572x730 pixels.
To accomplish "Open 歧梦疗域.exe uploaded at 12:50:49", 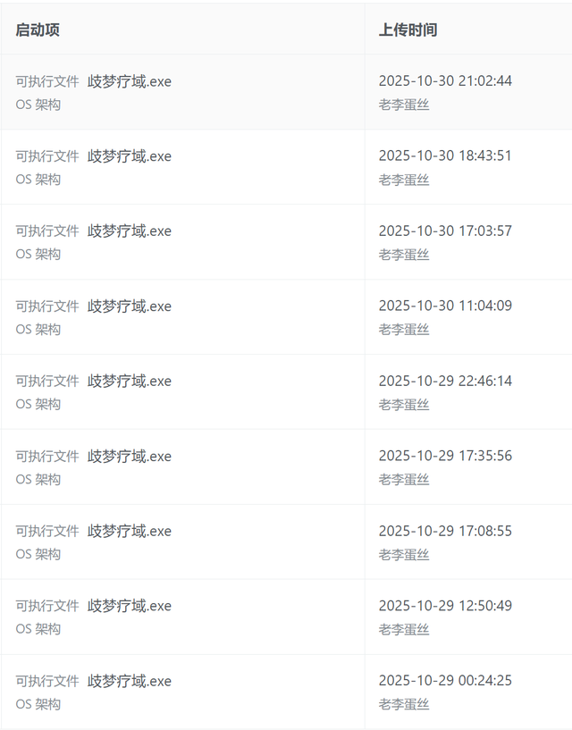I will click(130, 606).
